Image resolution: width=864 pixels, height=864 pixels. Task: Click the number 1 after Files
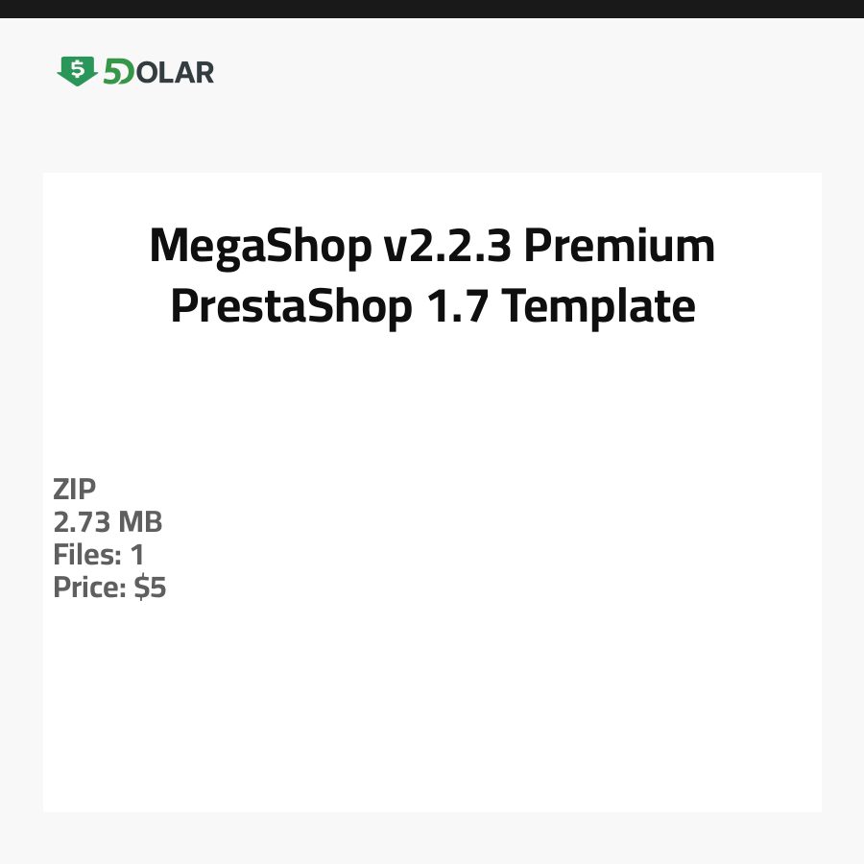(x=136, y=555)
